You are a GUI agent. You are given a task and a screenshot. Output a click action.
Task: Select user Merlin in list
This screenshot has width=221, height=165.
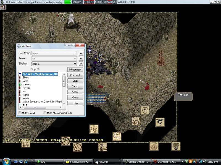[26, 95]
